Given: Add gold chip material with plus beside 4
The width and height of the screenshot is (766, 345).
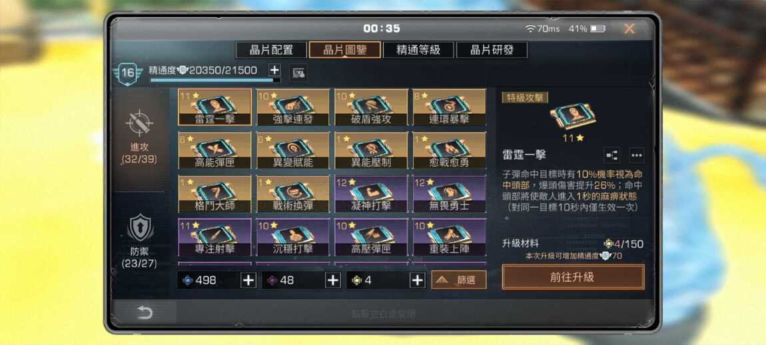Looking at the screenshot, I should click(417, 280).
